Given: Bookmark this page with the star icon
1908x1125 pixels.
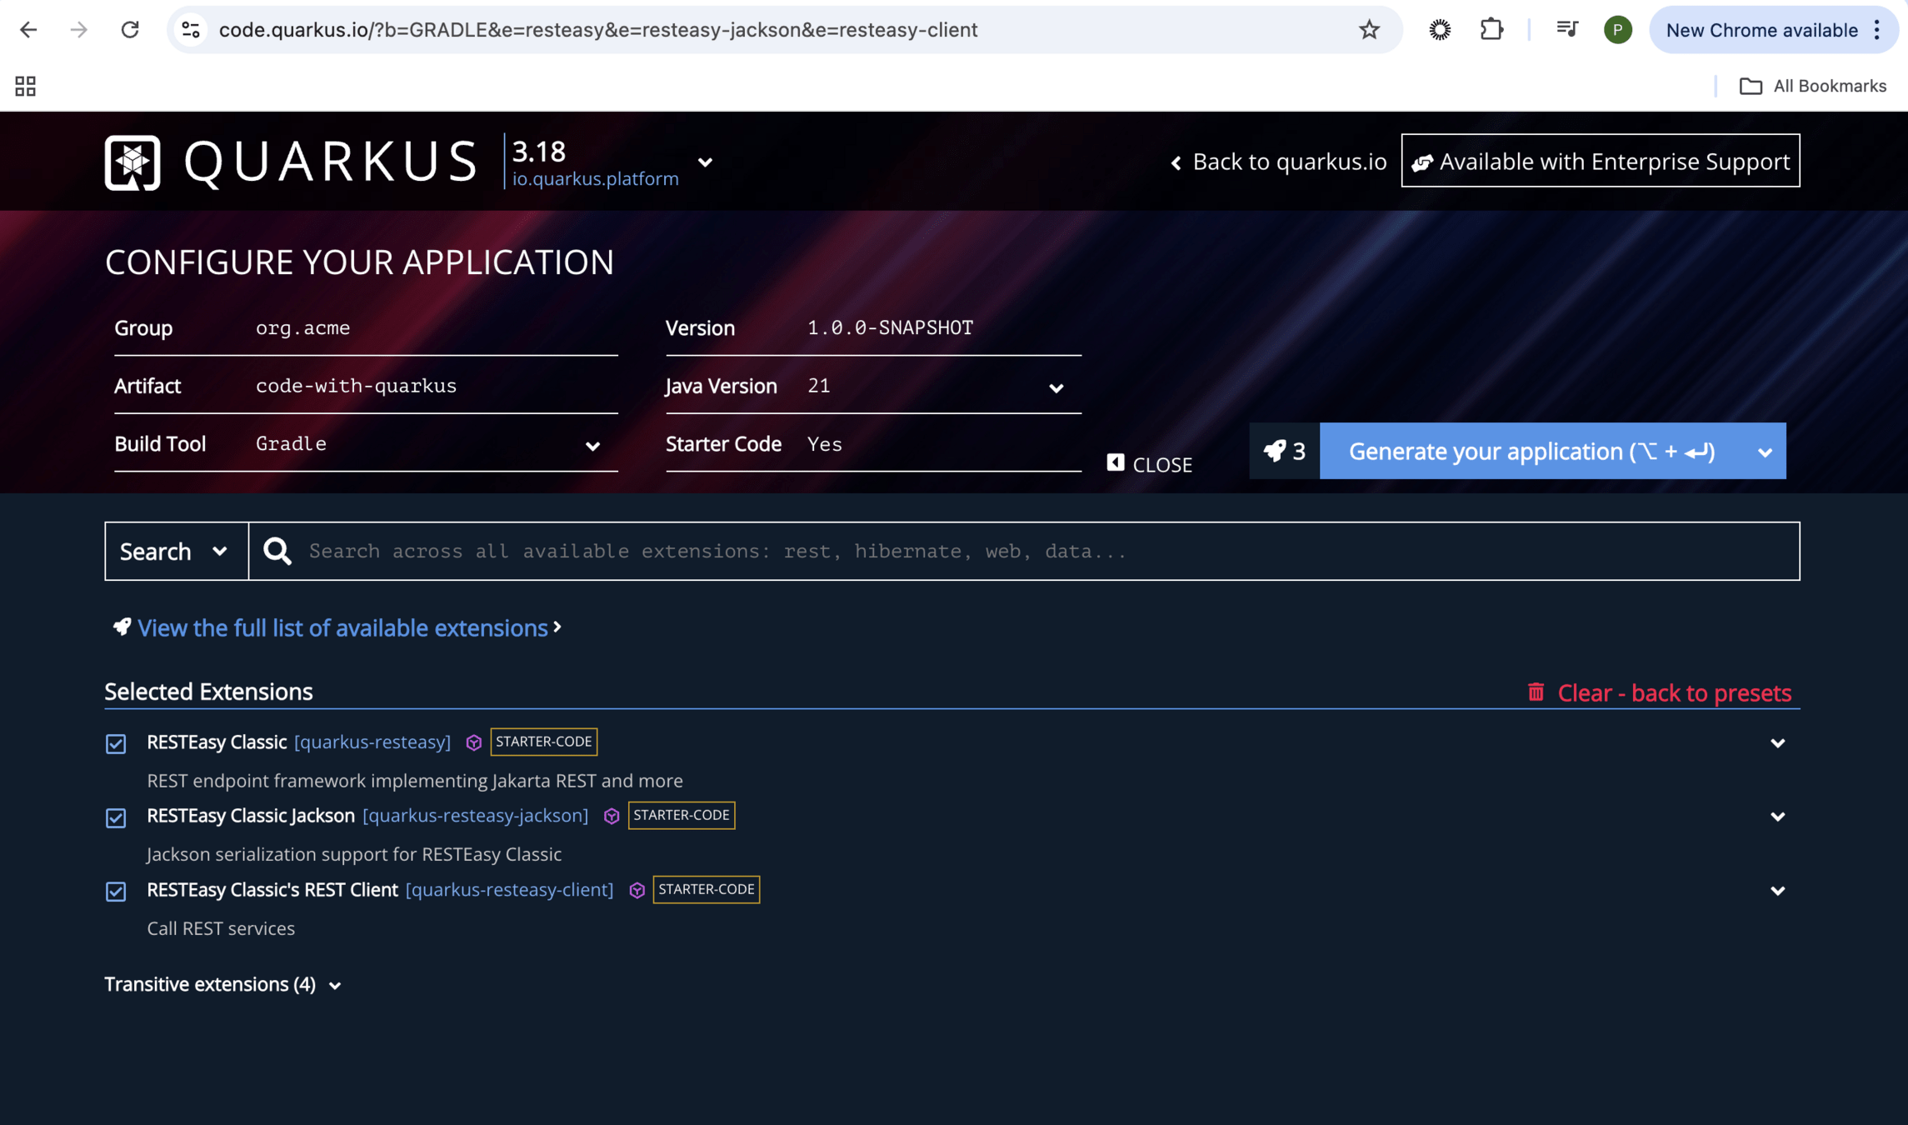Looking at the screenshot, I should 1369,30.
